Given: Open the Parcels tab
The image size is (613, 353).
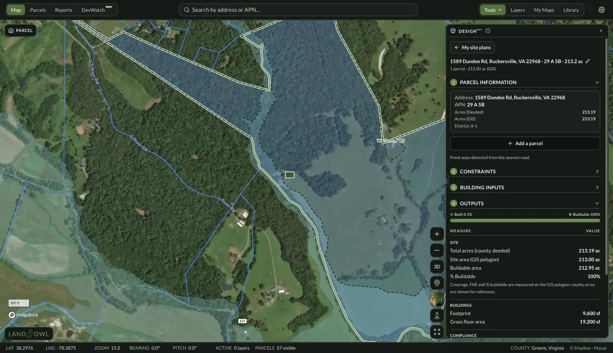Looking at the screenshot, I should 38,10.
